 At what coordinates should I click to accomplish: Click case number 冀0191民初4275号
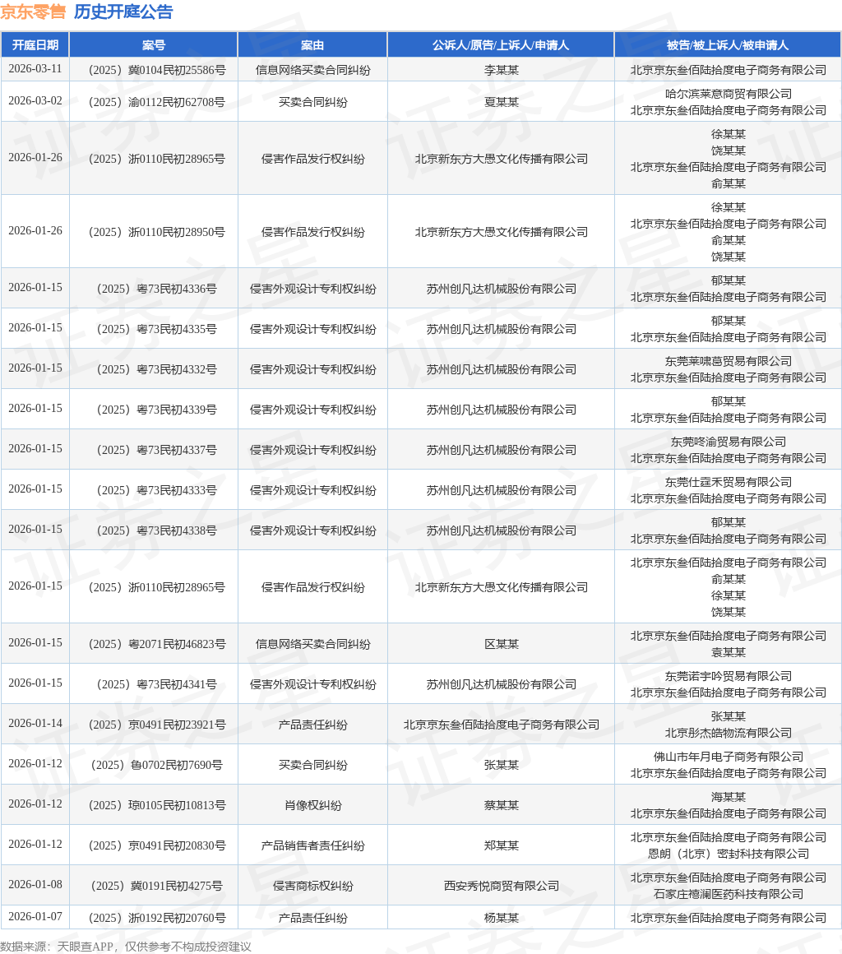(157, 886)
